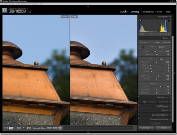Set Treatment to Color
Viewport: 177px width, 135px height.
point(157,42)
